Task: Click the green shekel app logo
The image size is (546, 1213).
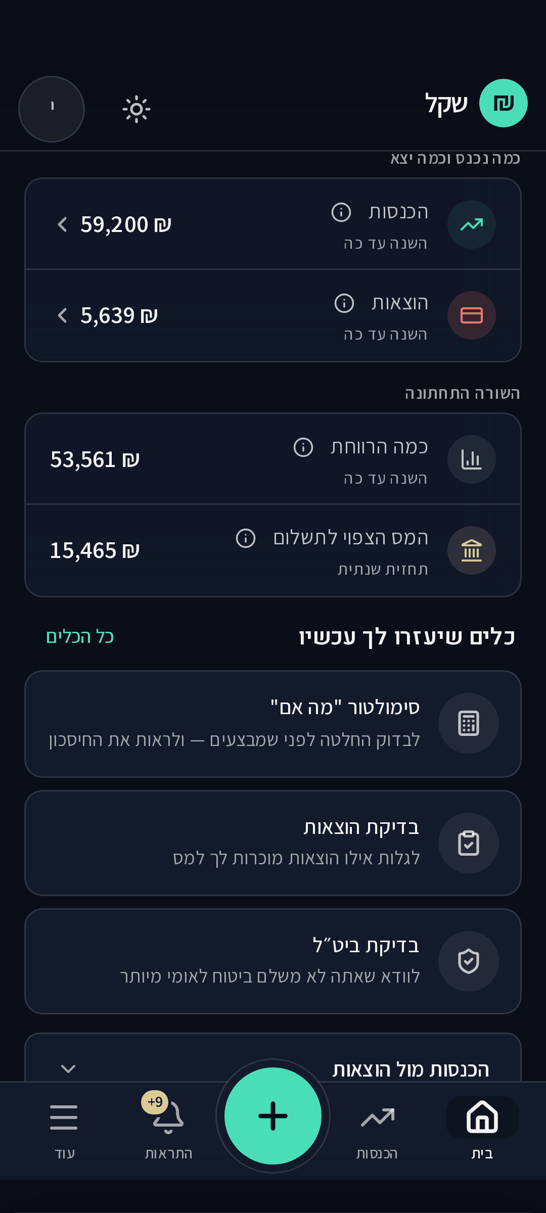Action: tap(504, 103)
